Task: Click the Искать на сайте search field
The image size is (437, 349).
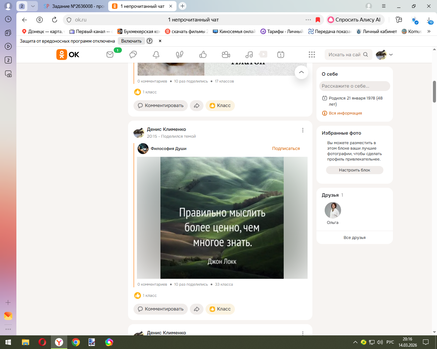Action: click(x=344, y=55)
